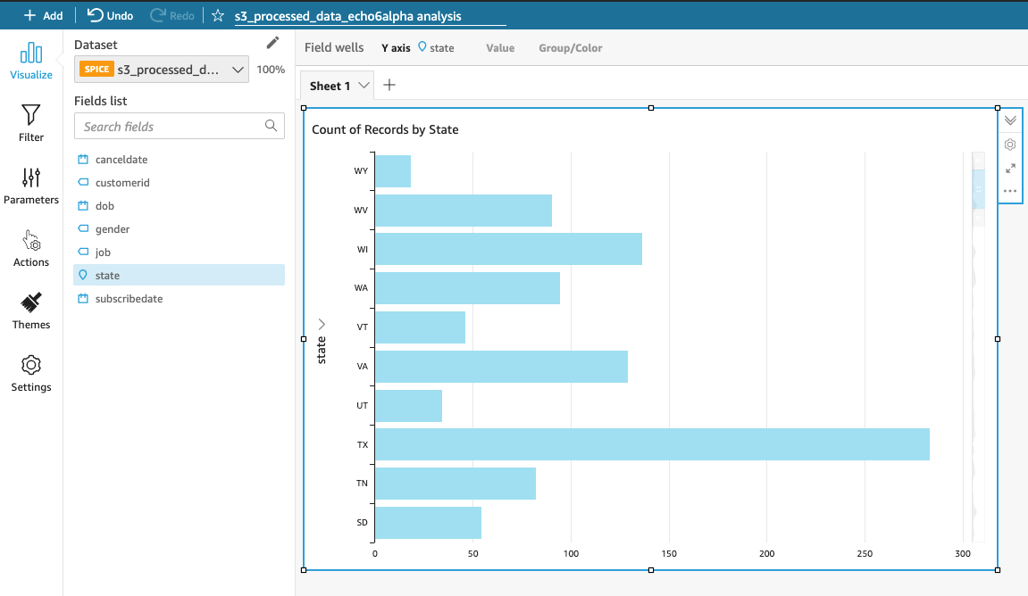Click the Add button
The height and width of the screenshot is (596, 1028).
[x=43, y=16]
